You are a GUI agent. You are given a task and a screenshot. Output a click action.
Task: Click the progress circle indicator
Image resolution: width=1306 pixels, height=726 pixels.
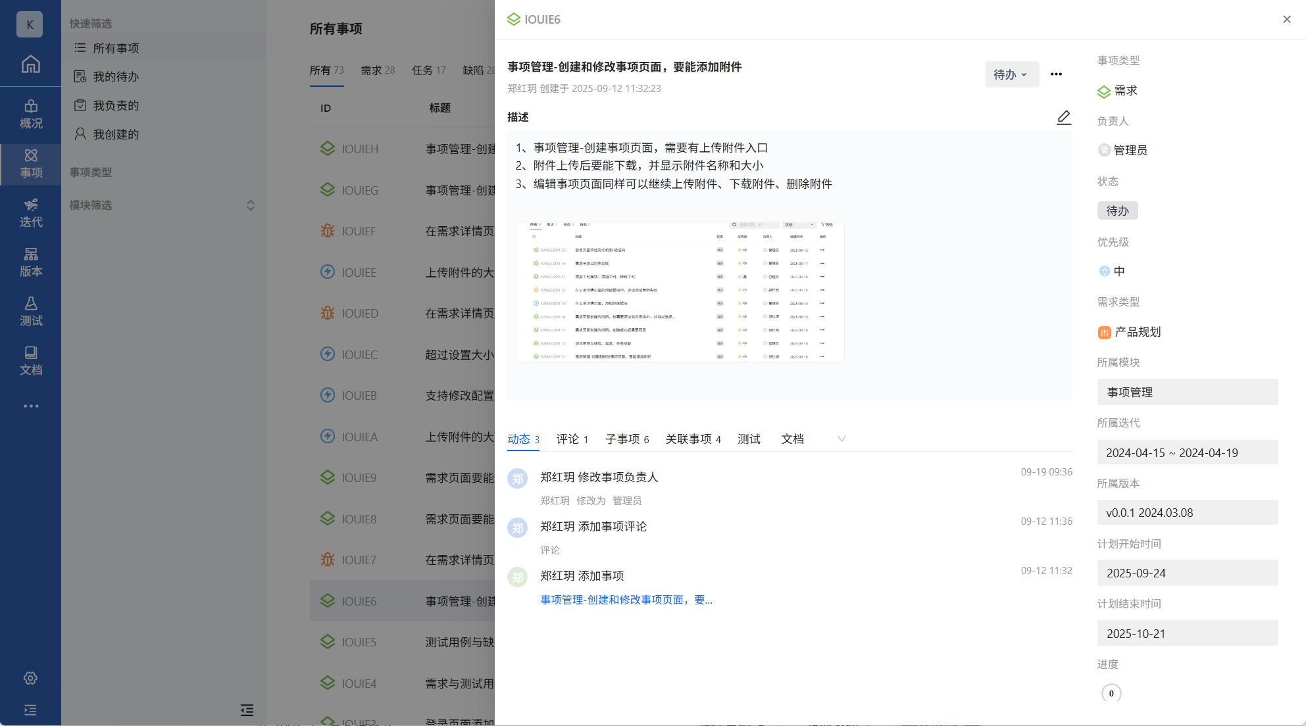coord(1111,693)
